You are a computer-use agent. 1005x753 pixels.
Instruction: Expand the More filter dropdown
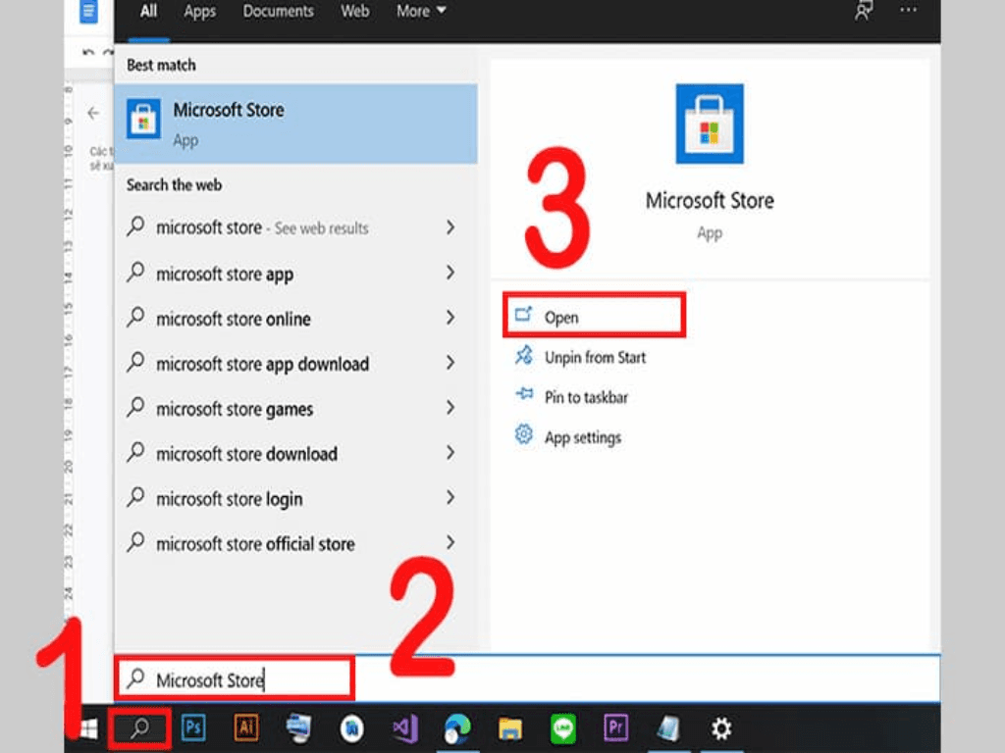point(421,12)
